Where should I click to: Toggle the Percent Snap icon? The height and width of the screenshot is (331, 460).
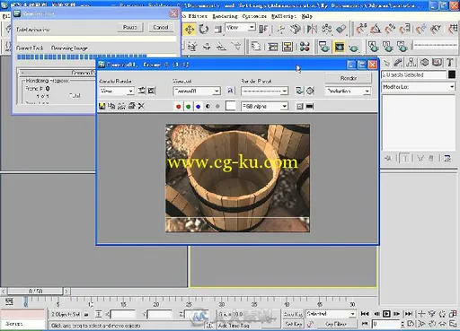[x=390, y=29]
